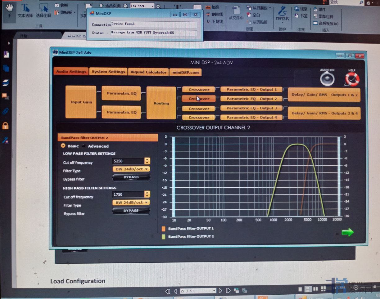Select the Hand tool in the PDF toolbar
The height and width of the screenshot is (299, 380).
[x=9, y=11]
